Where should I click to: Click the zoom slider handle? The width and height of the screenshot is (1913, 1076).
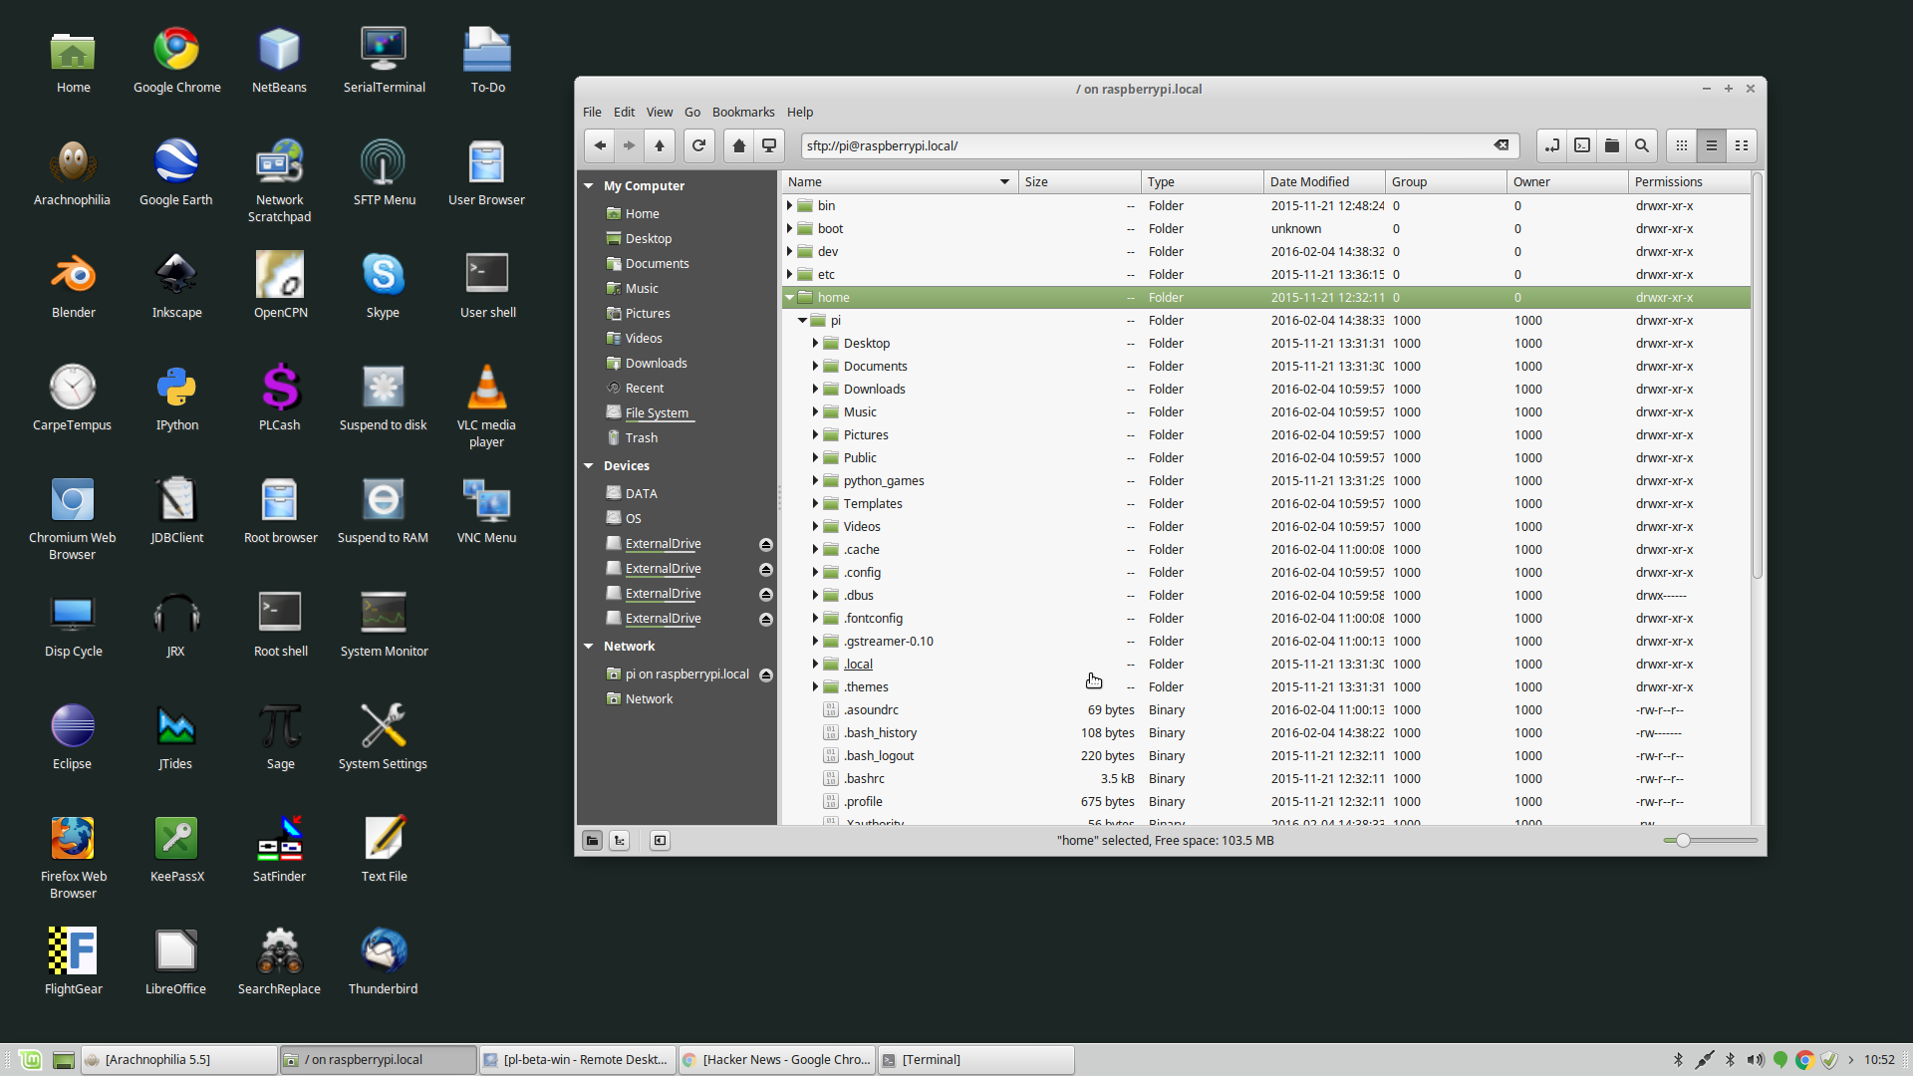point(1683,841)
